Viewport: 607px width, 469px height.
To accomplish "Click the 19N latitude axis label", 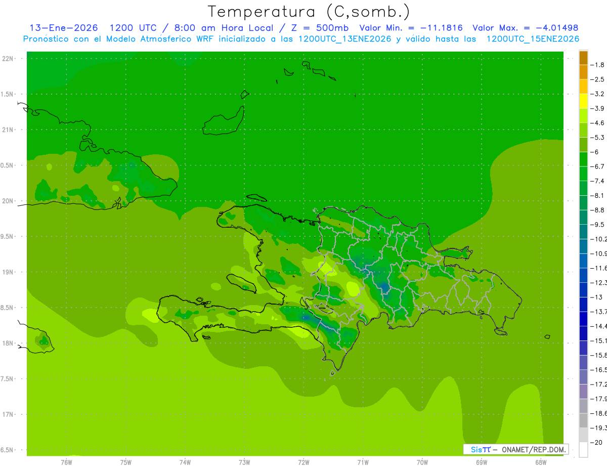I will click(9, 272).
